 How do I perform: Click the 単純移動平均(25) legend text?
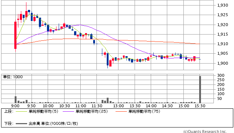(92, 111)
